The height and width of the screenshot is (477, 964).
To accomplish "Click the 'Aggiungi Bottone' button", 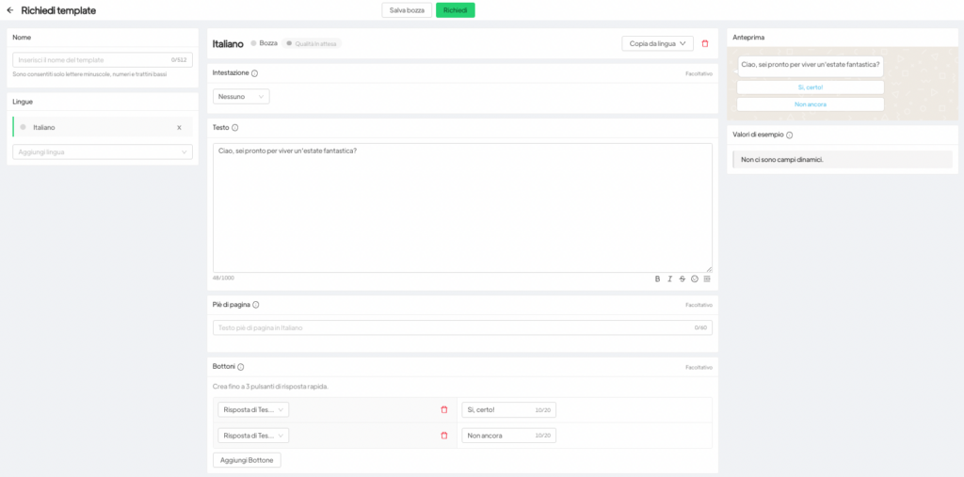I will (247, 460).
